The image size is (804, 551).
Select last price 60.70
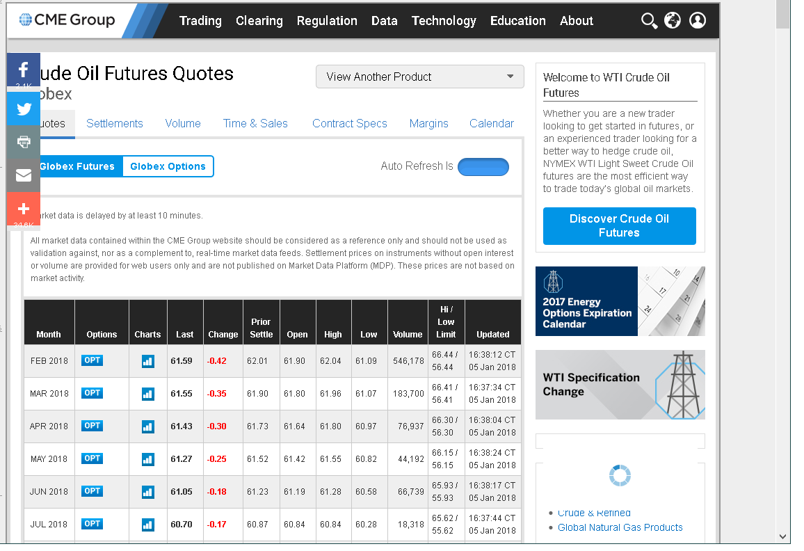[x=182, y=525]
